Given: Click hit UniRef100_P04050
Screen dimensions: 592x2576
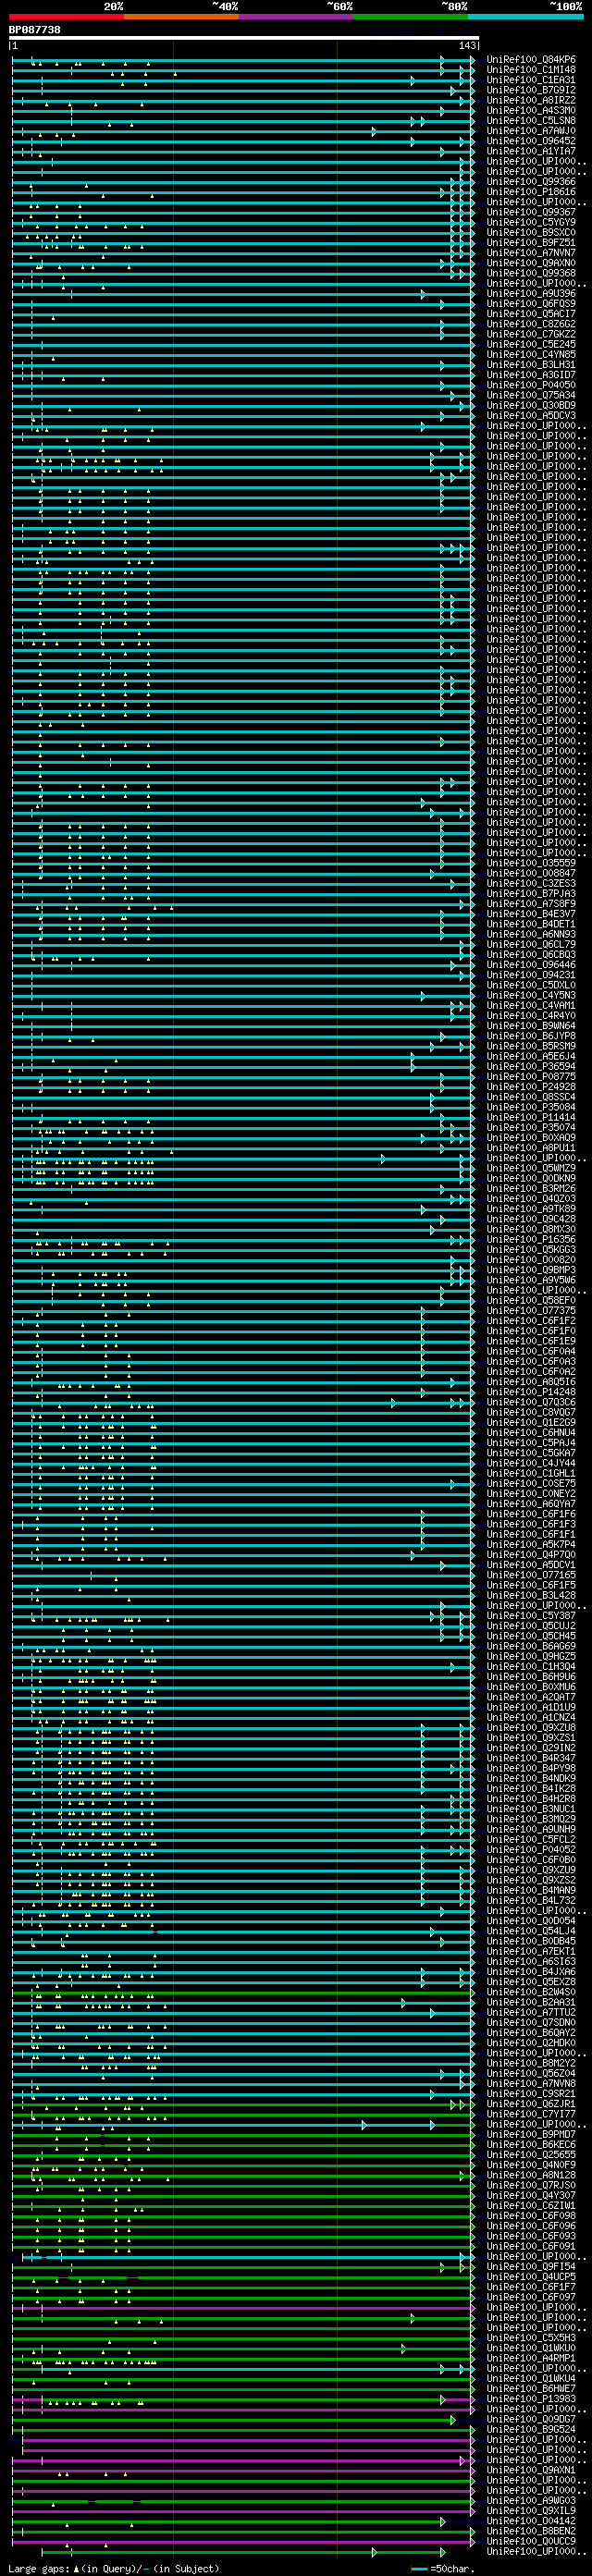Looking at the screenshot, I should click(531, 385).
